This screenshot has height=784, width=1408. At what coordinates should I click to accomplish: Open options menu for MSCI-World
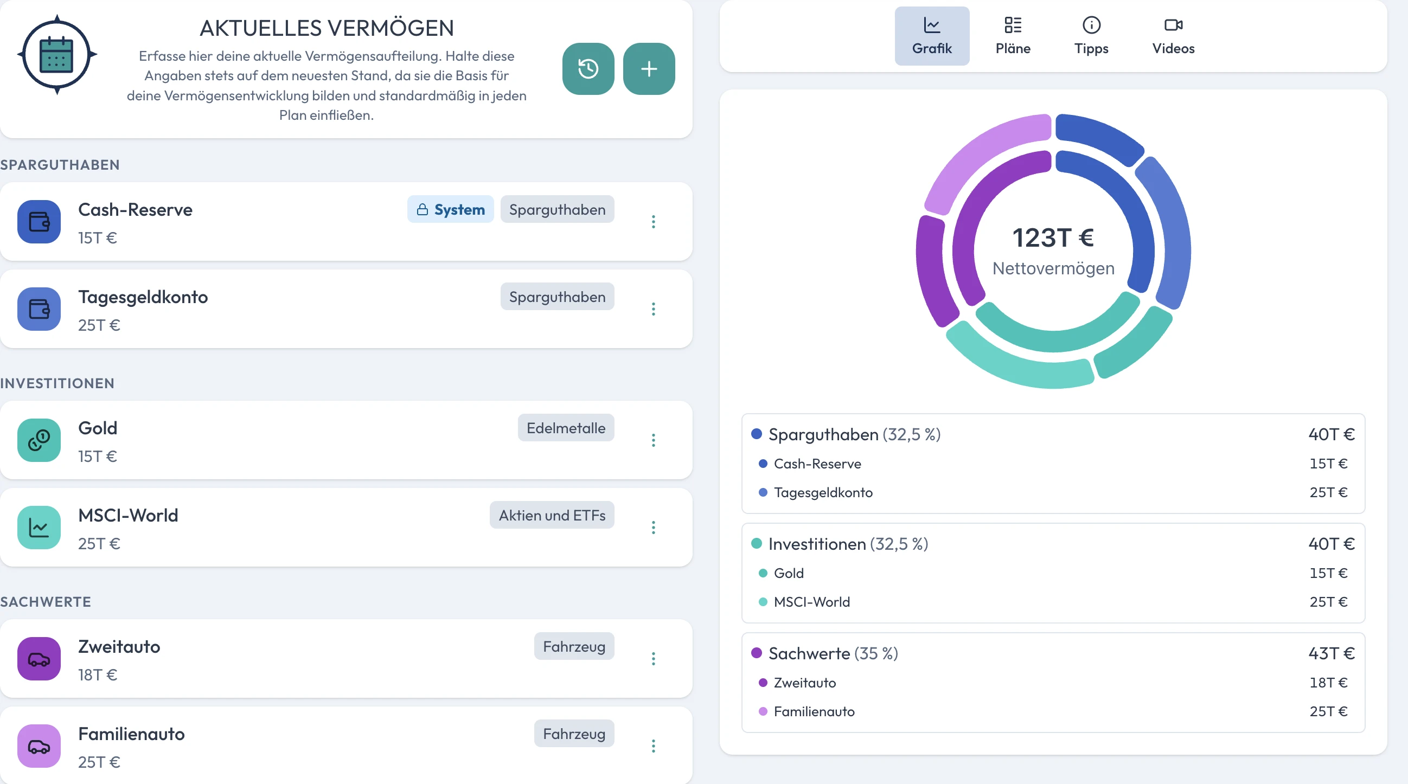tap(653, 528)
